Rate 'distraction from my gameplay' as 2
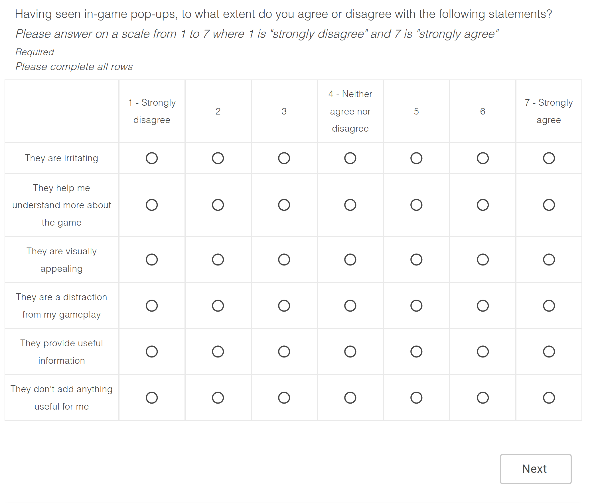Image resolution: width=596 pixels, height=503 pixels. [x=218, y=306]
